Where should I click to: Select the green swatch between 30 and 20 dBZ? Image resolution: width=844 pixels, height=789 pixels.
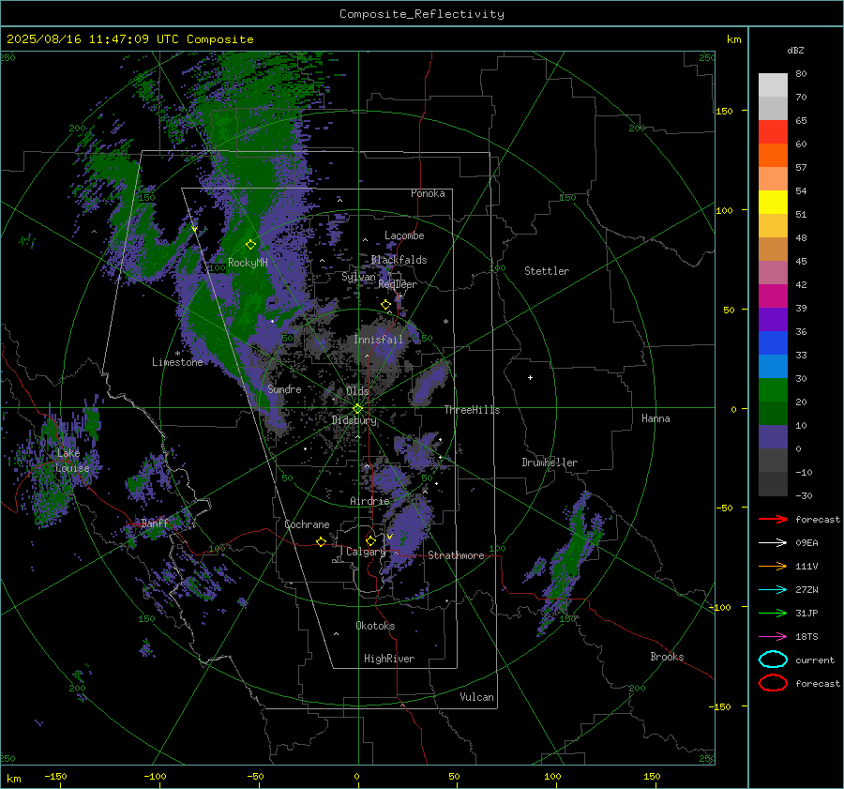773,390
